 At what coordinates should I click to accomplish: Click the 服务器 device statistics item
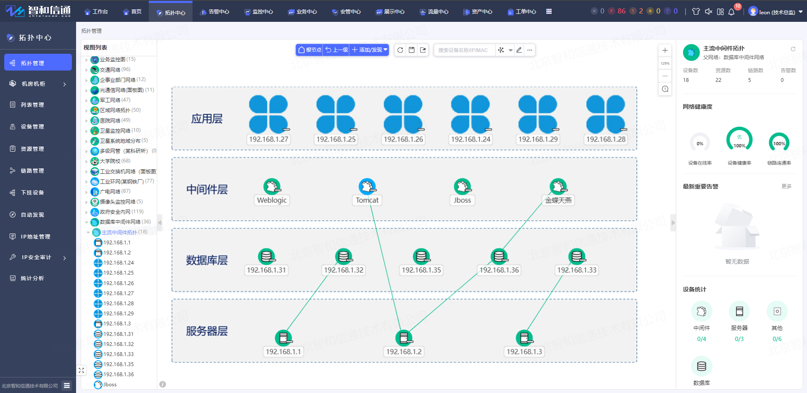[x=739, y=322]
